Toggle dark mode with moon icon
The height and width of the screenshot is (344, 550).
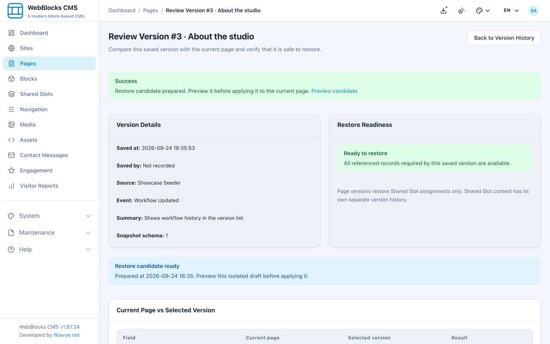[461, 10]
